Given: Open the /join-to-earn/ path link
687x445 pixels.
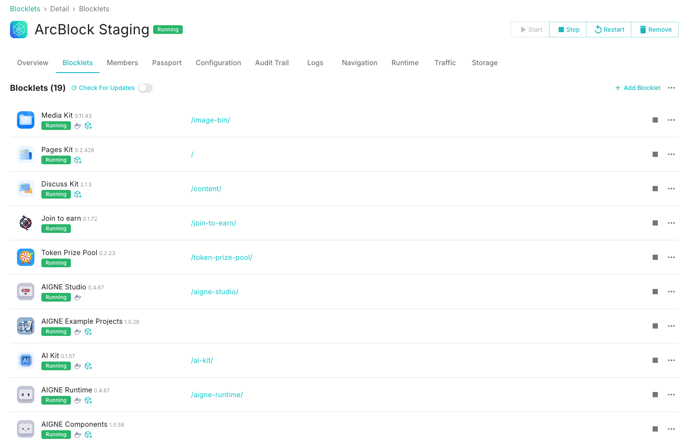Looking at the screenshot, I should click(x=214, y=223).
